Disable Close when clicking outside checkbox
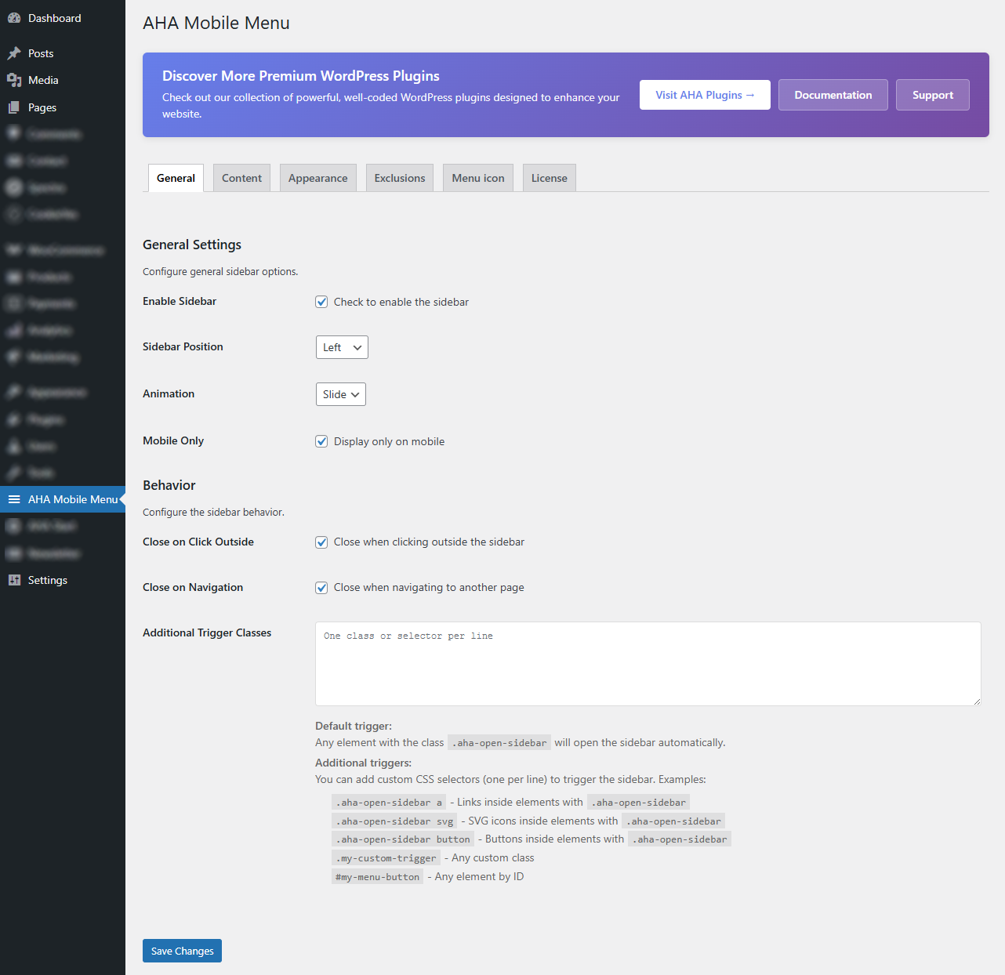Image resolution: width=1005 pixels, height=975 pixels. pos(321,542)
